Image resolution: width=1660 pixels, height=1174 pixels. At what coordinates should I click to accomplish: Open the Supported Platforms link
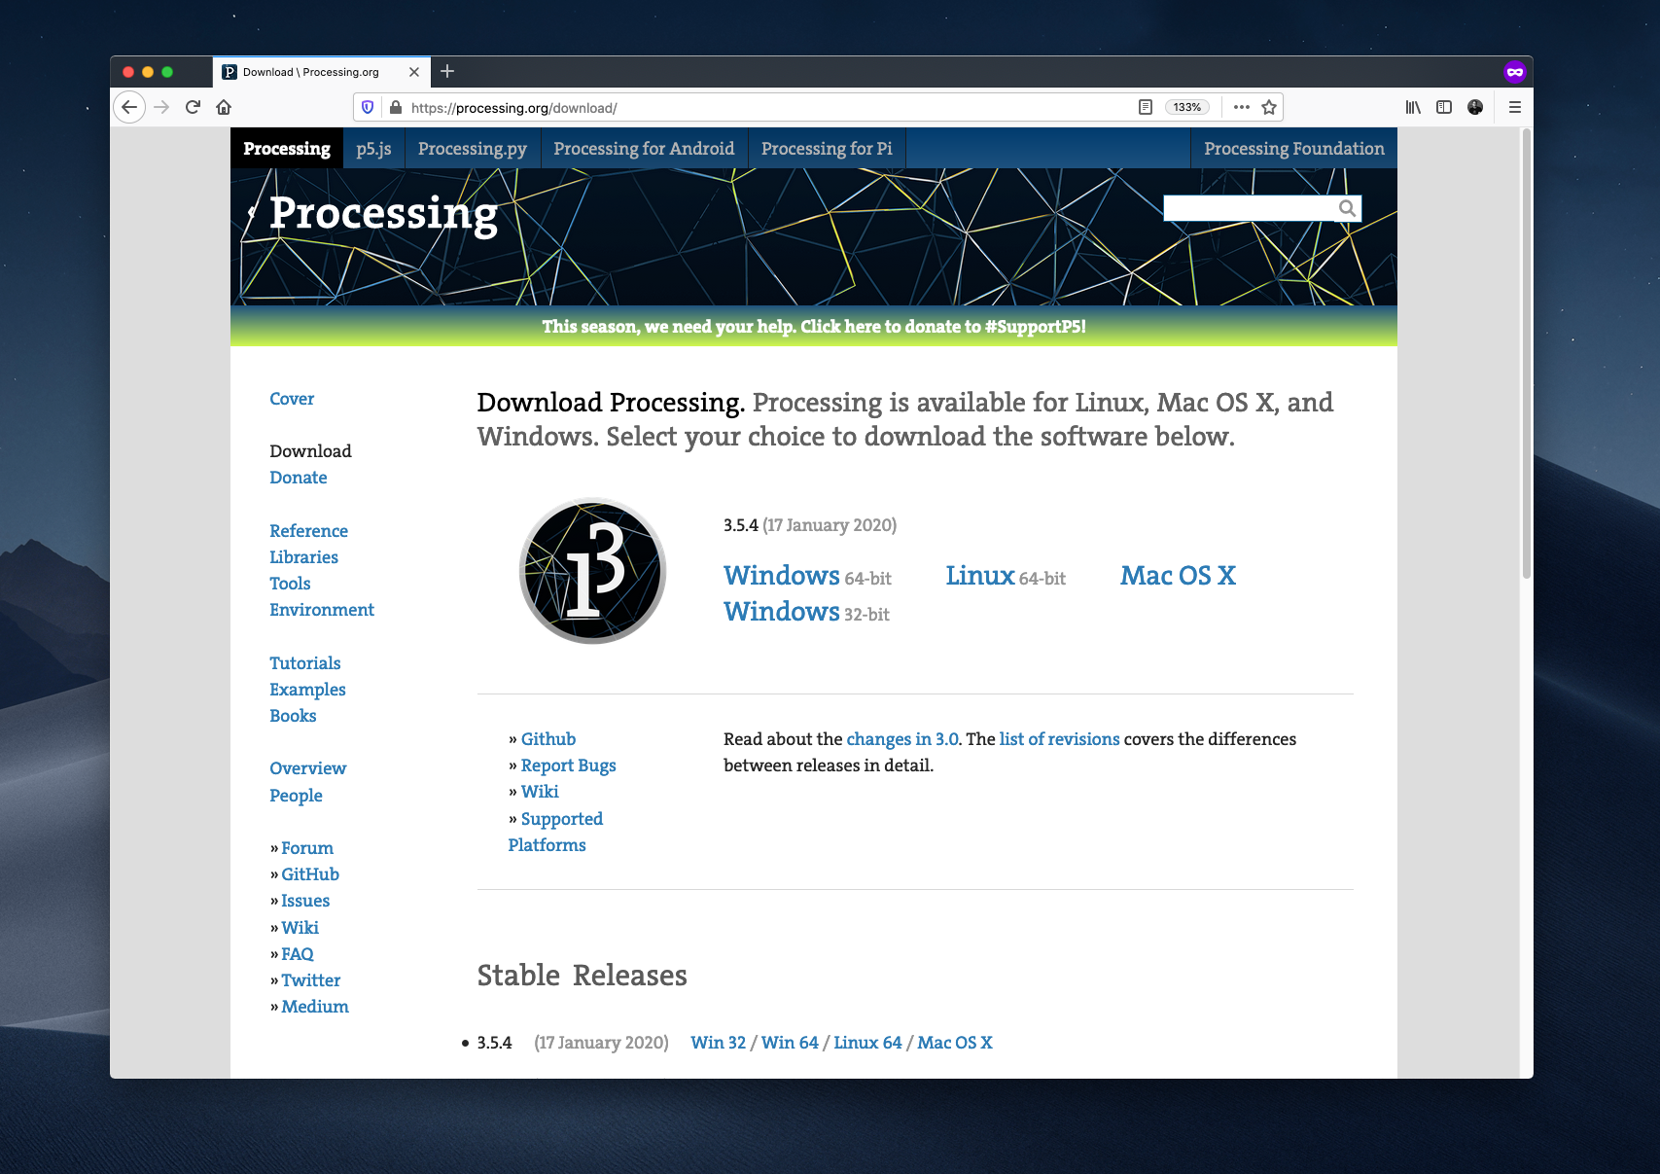pos(555,832)
